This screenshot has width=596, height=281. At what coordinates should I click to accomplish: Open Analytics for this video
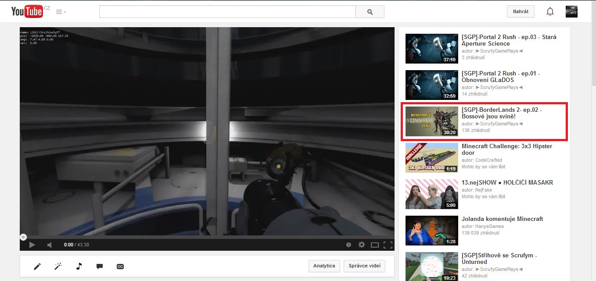tap(324, 266)
